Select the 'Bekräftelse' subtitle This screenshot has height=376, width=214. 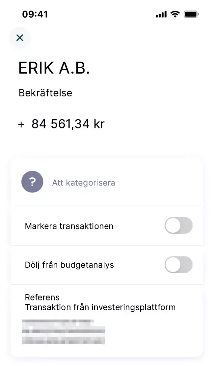pyautogui.click(x=45, y=93)
